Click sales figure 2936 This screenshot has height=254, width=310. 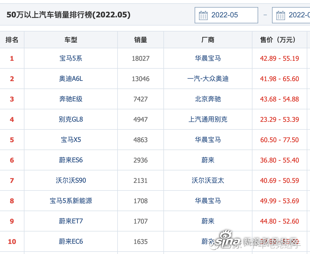141,160
